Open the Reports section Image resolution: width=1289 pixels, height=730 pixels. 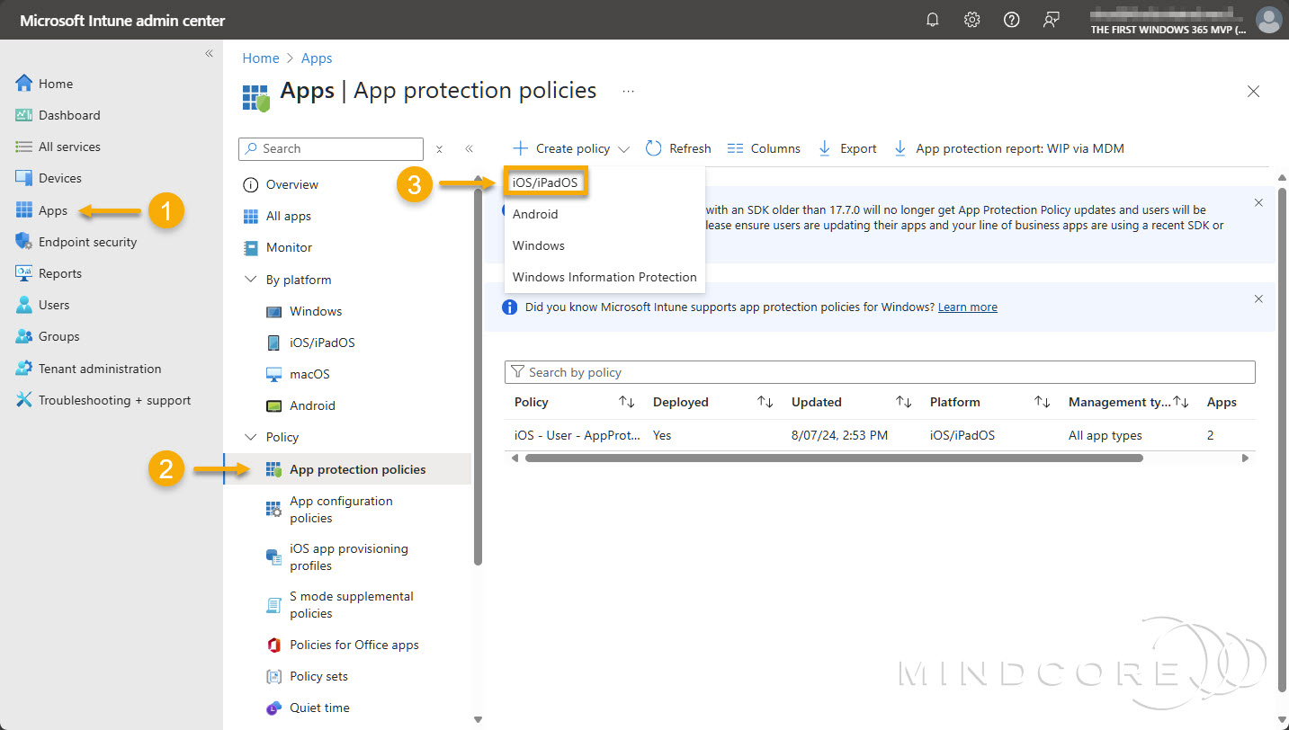coord(60,272)
